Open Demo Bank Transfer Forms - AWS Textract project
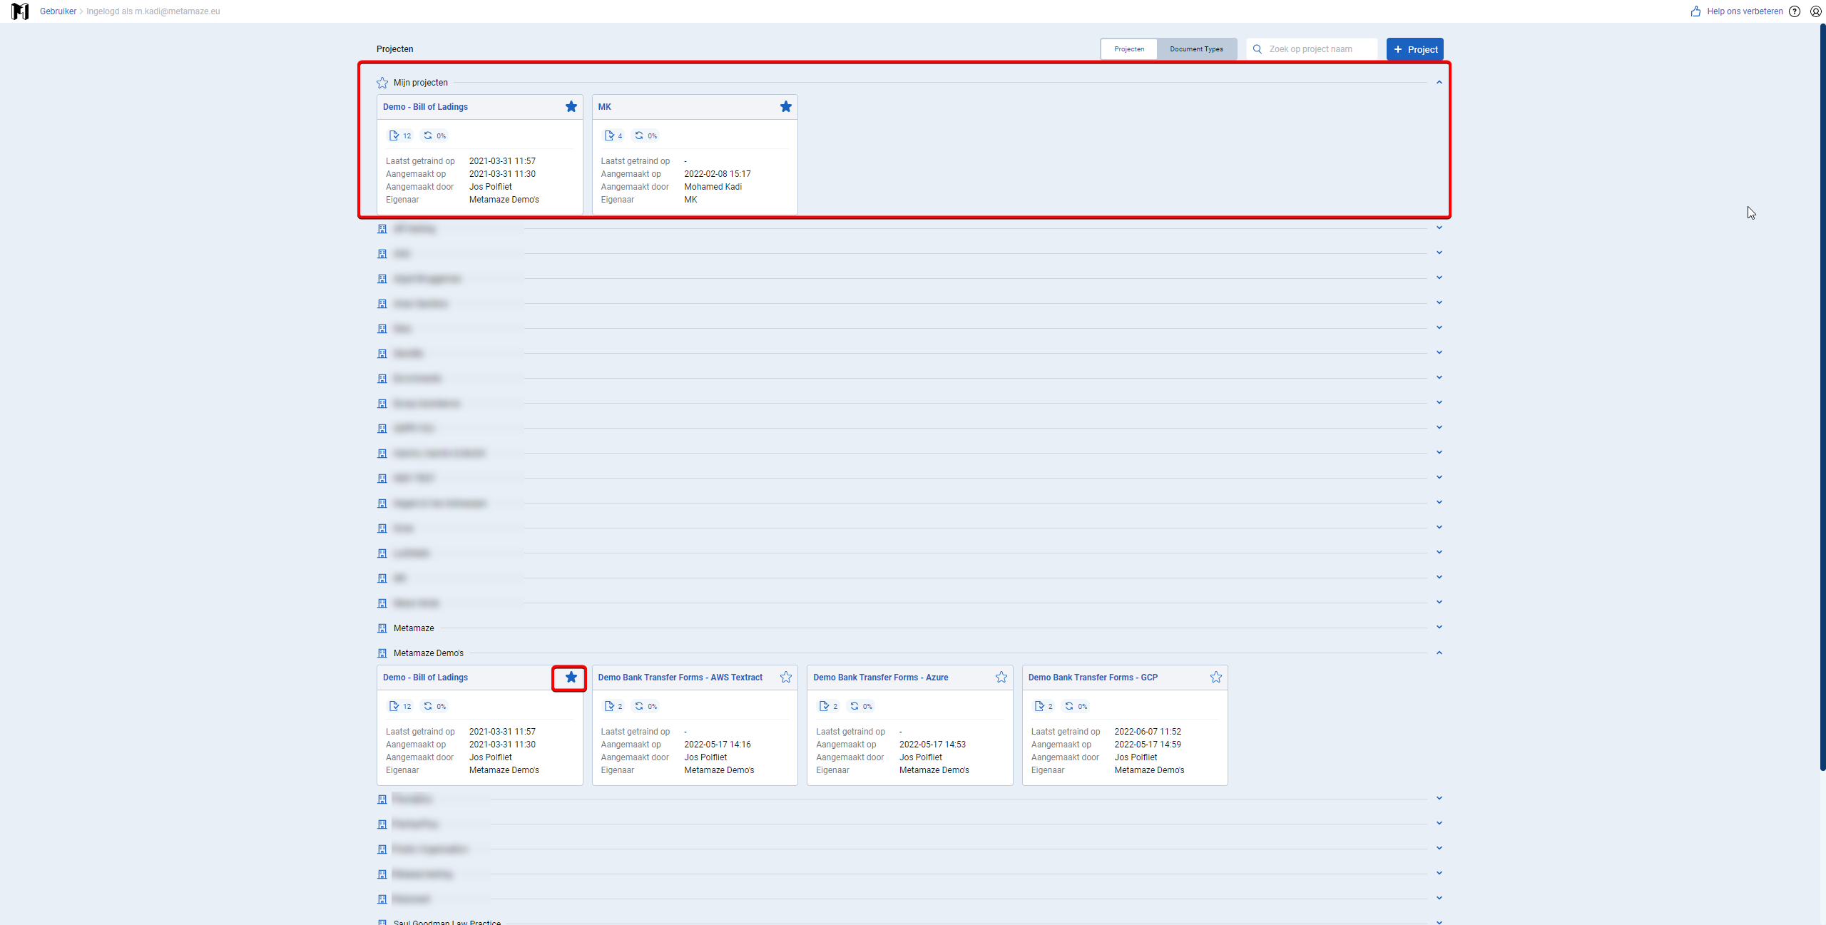The width and height of the screenshot is (1826, 925). [x=680, y=678]
